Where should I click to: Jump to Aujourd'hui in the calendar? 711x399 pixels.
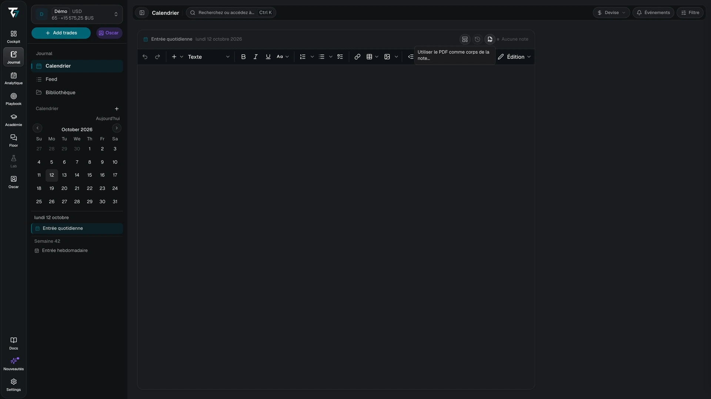[108, 119]
